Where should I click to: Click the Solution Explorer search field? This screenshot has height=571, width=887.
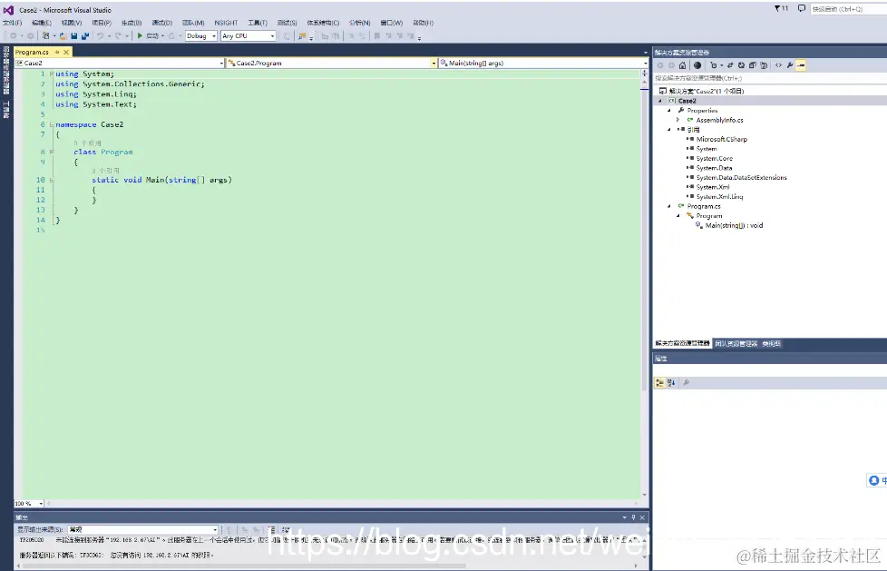[769, 78]
